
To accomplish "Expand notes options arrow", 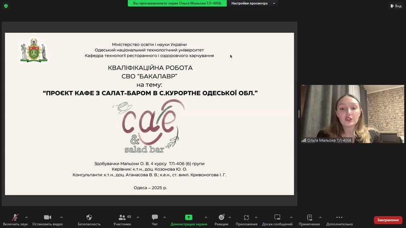I will [320, 218].
